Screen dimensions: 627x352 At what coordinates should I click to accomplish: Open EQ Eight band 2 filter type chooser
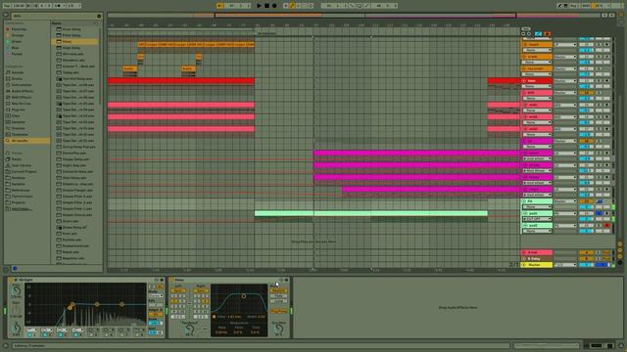(47, 330)
